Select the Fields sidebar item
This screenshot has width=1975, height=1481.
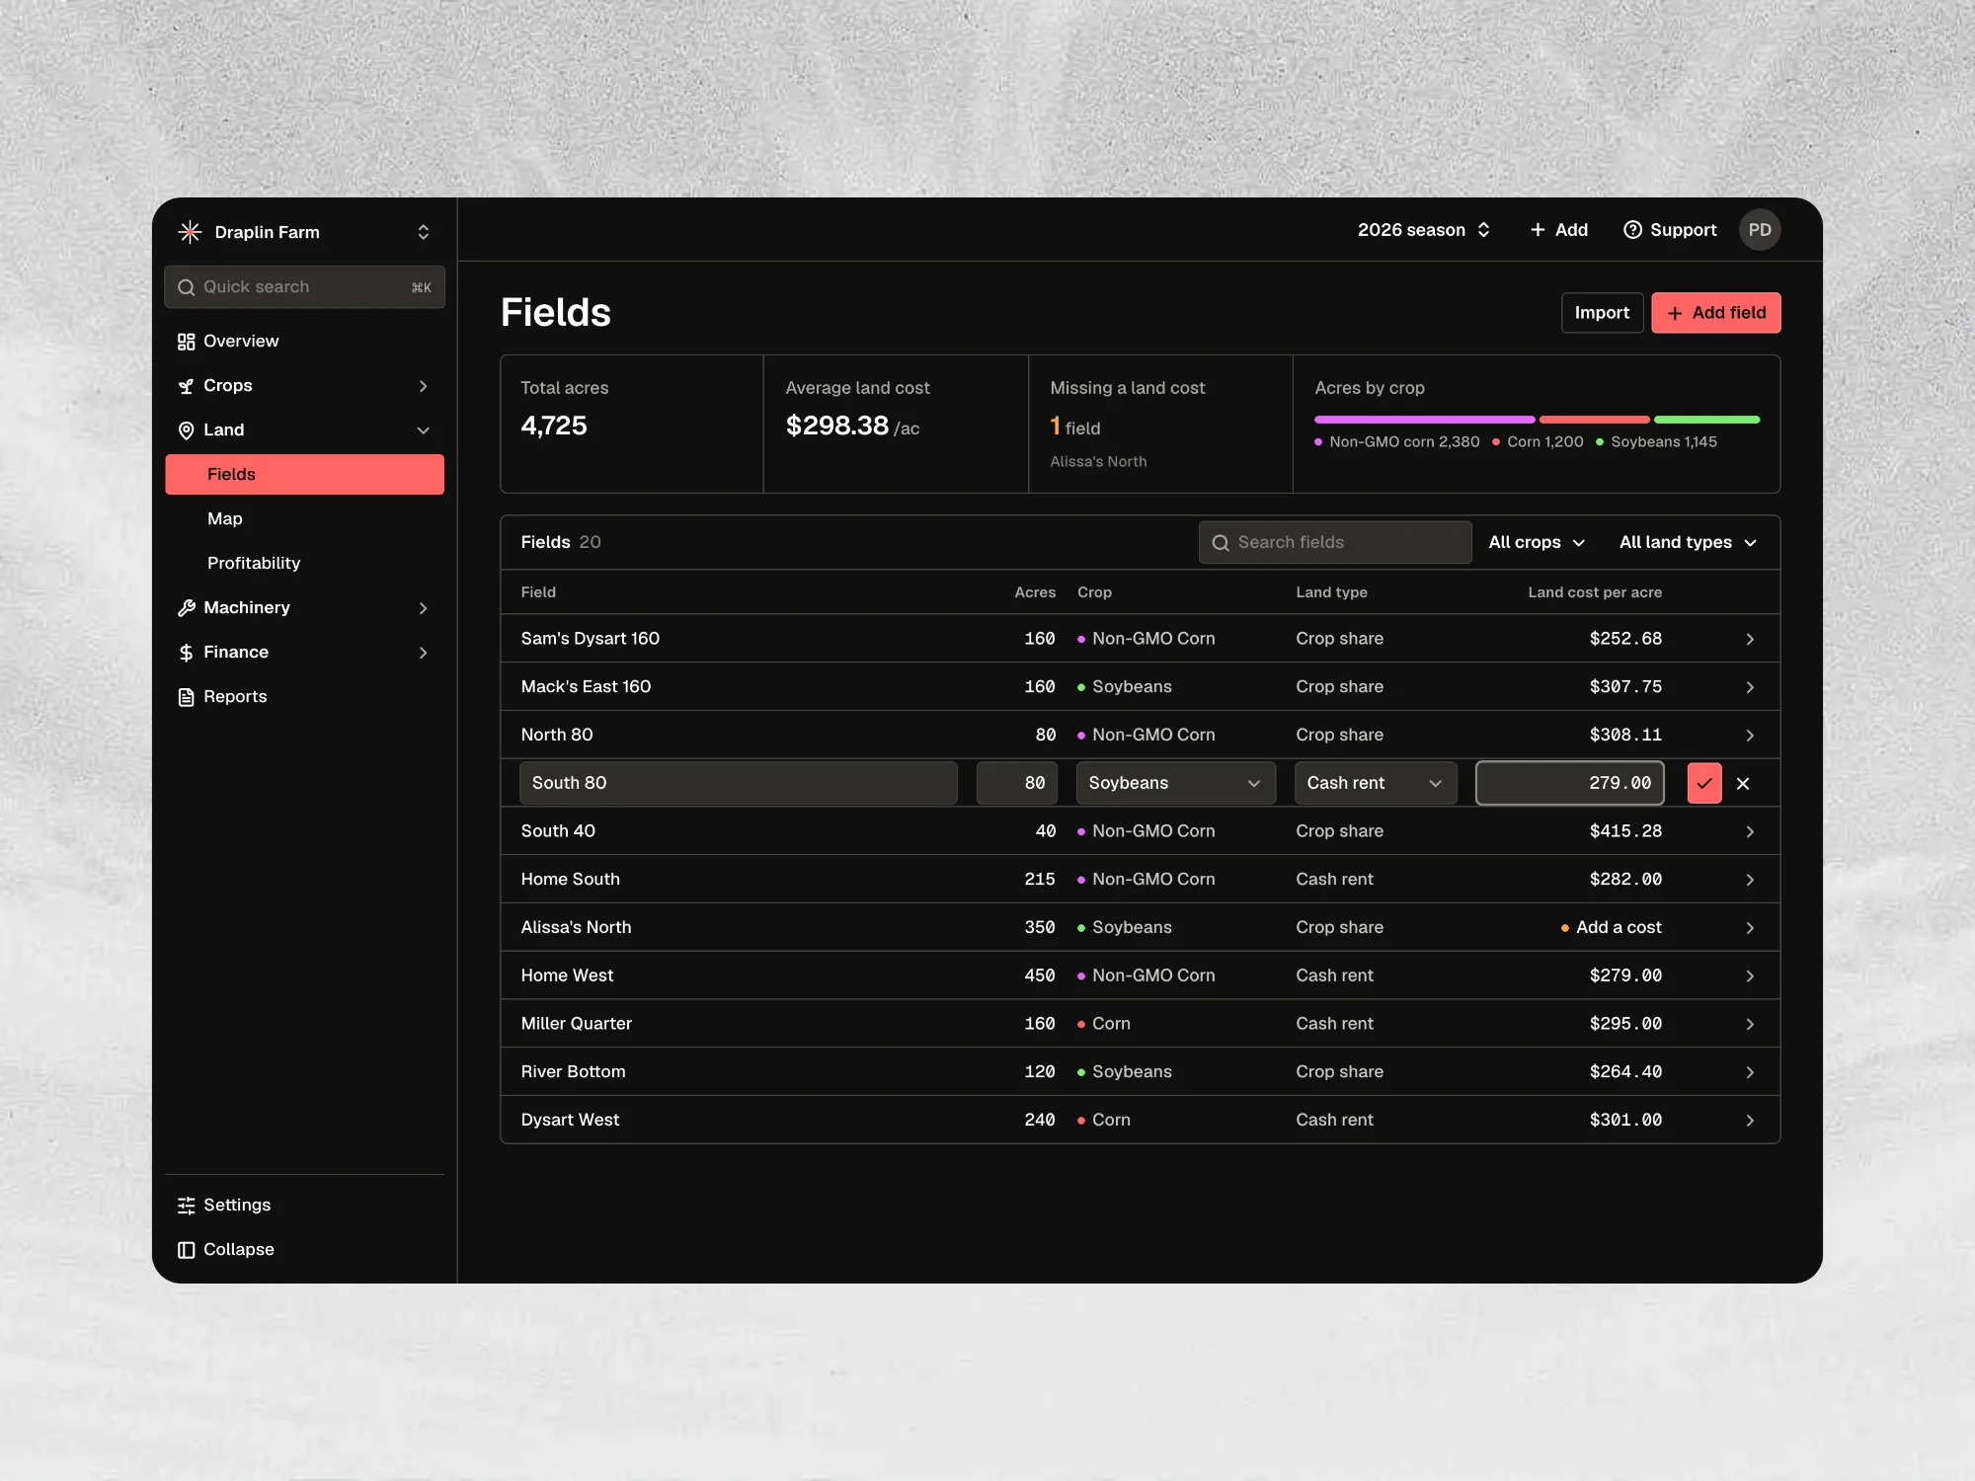[304, 474]
